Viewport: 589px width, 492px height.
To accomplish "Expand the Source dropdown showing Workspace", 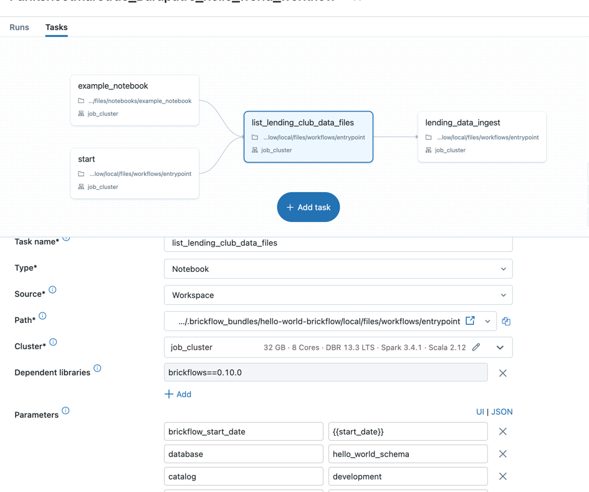I will click(x=338, y=295).
